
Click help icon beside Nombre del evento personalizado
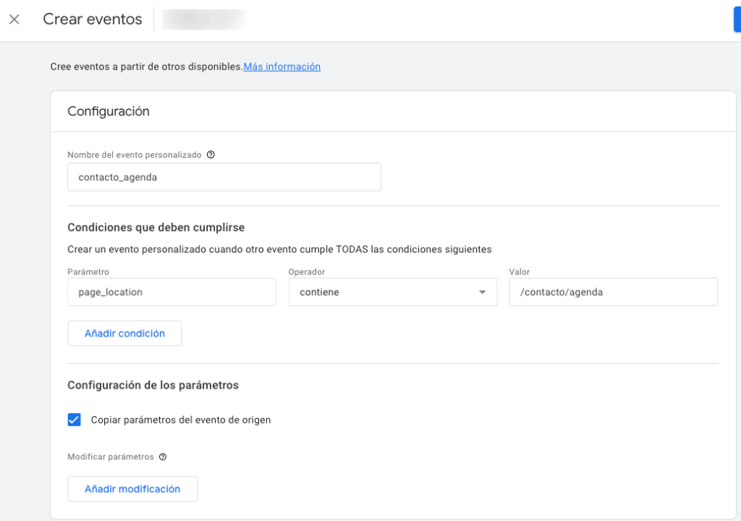[211, 155]
